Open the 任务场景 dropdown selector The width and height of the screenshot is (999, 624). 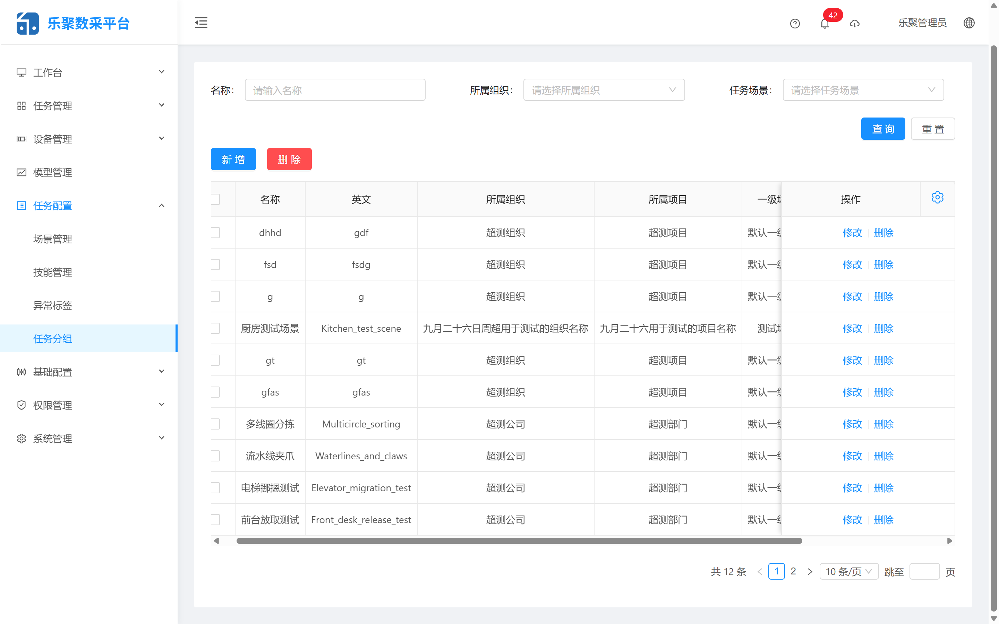(x=863, y=89)
